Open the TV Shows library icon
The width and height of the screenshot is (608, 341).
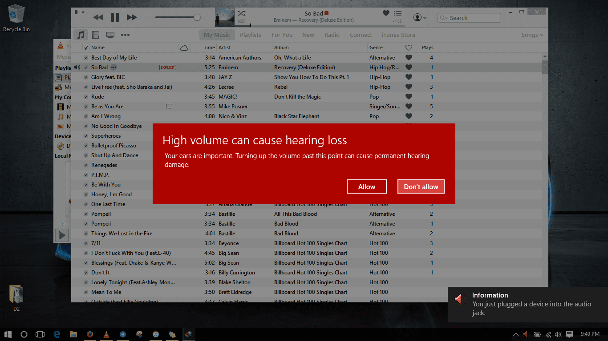coord(110,35)
